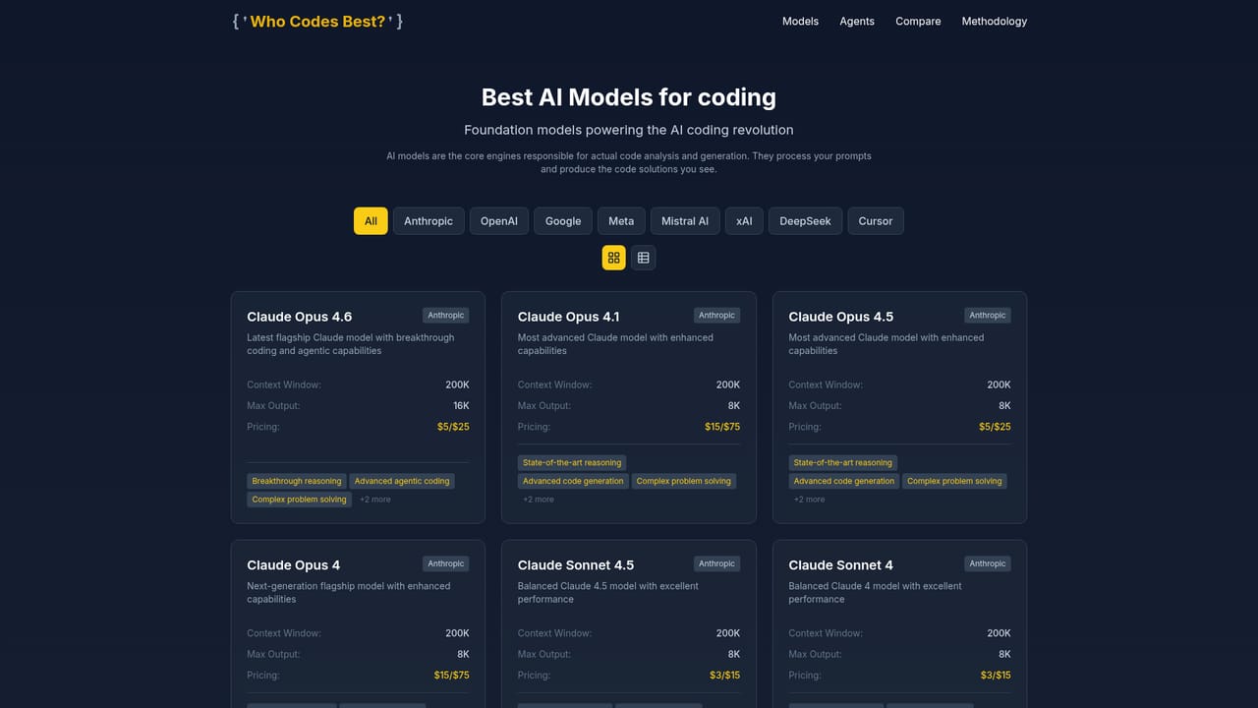This screenshot has height=708, width=1258.
Task: Open Models in the top navigation
Action: click(800, 21)
